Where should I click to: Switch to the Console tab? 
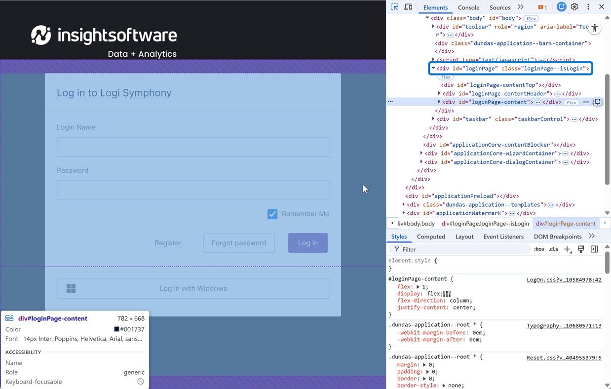click(468, 7)
